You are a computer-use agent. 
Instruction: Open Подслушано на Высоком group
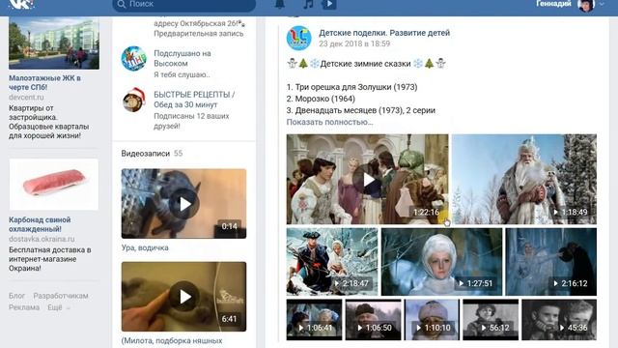coord(183,58)
